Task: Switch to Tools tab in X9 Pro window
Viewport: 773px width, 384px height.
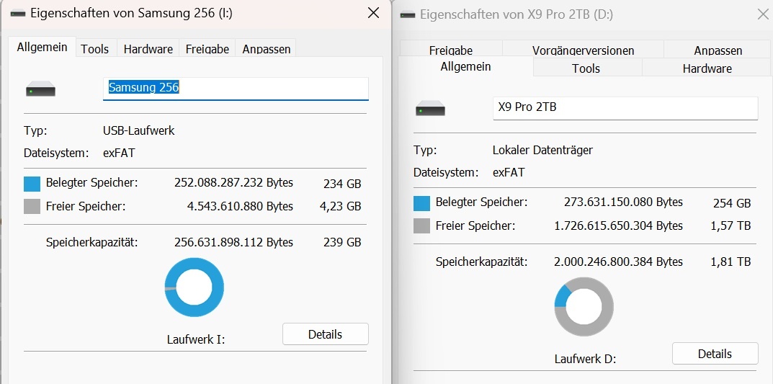Action: point(586,68)
